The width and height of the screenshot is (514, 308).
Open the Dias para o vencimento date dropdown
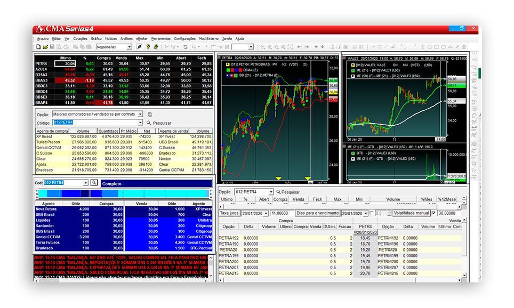[x=365, y=213]
